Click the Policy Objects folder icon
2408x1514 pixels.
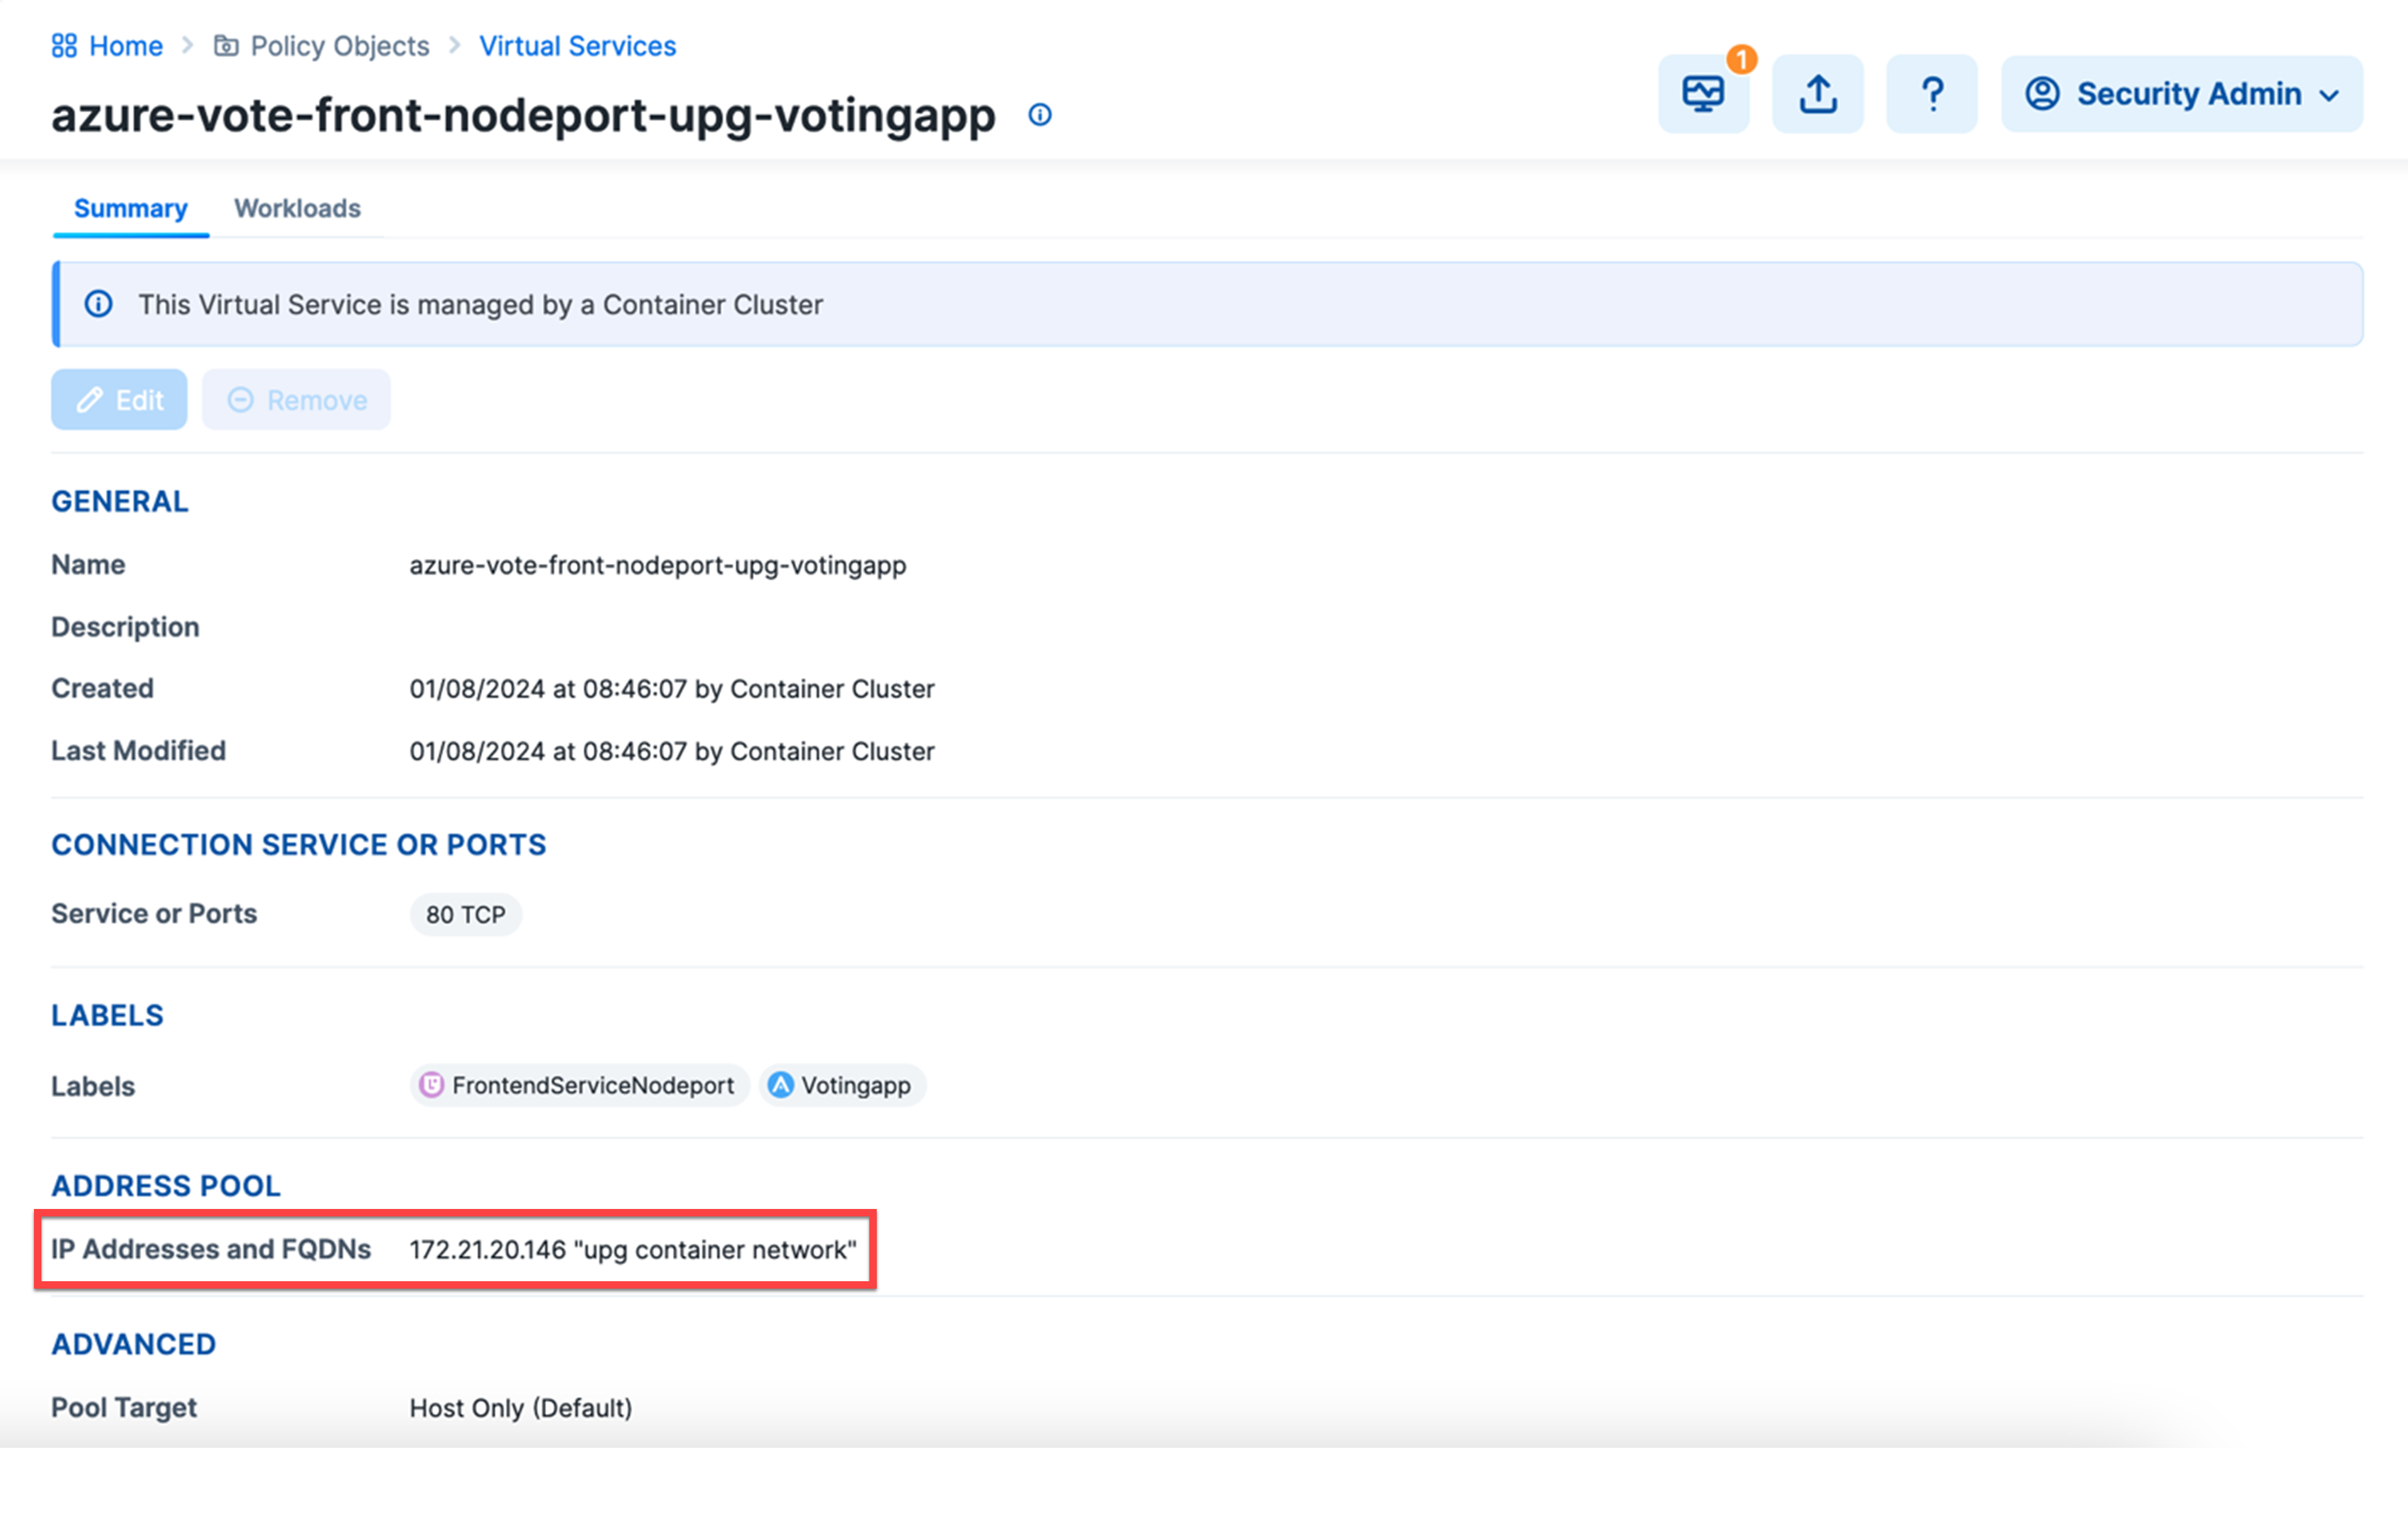pyautogui.click(x=227, y=45)
